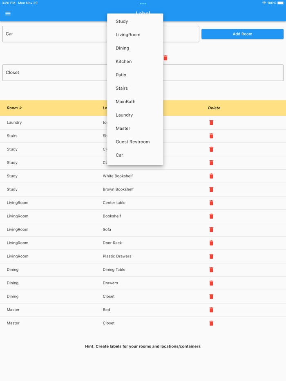286x381 pixels.
Task: Select LivingRoom from the dropdown list
Action: pos(128,35)
